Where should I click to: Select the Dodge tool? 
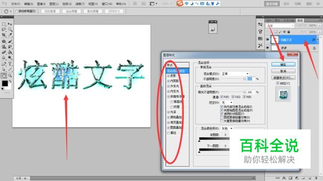tap(10, 58)
